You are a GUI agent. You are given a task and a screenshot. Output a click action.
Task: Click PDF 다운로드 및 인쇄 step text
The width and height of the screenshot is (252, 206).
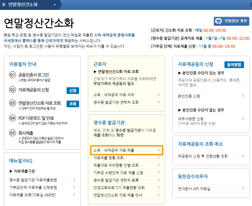[36, 118]
